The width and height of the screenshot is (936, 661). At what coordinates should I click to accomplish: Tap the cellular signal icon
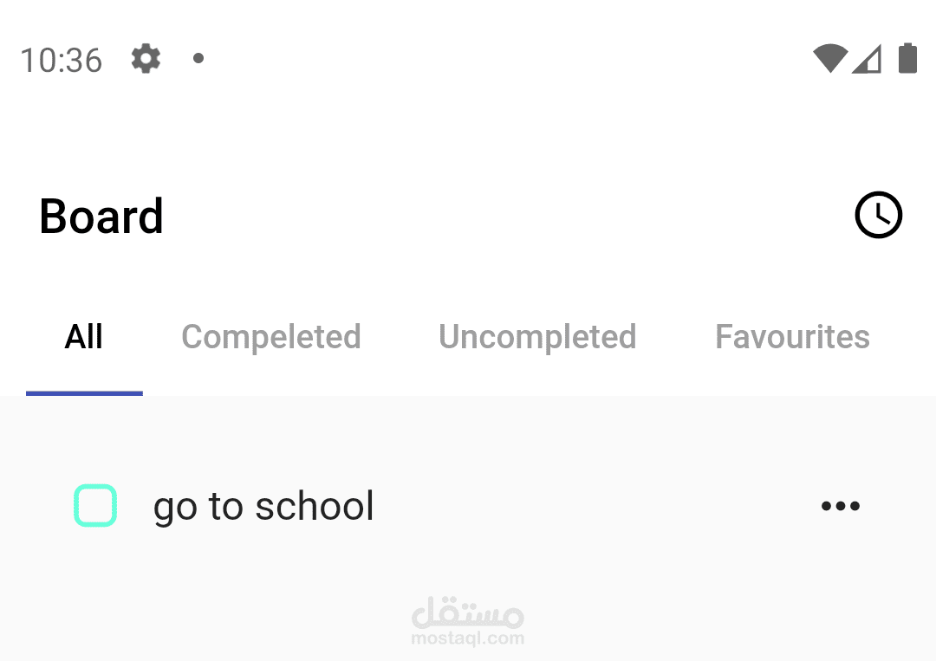coord(868,59)
